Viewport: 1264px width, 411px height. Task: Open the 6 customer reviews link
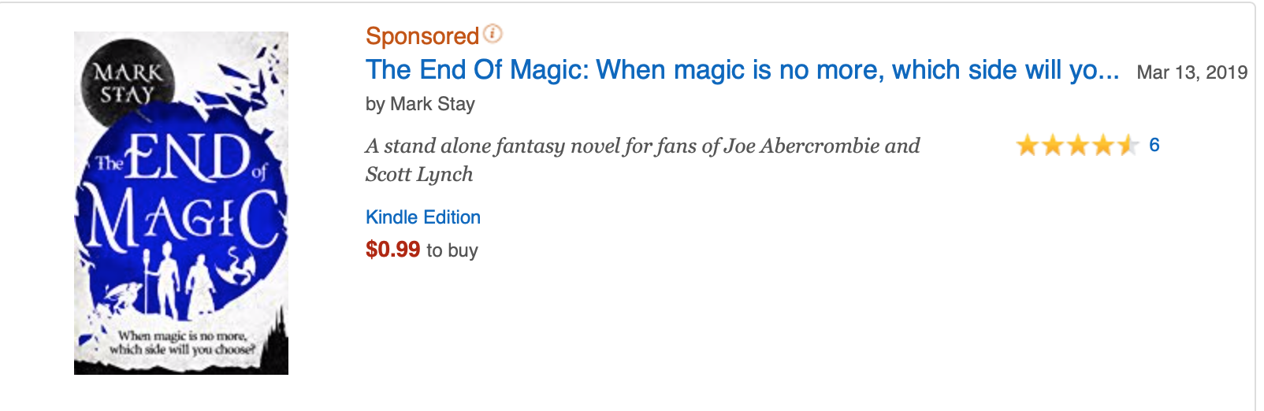1154,145
